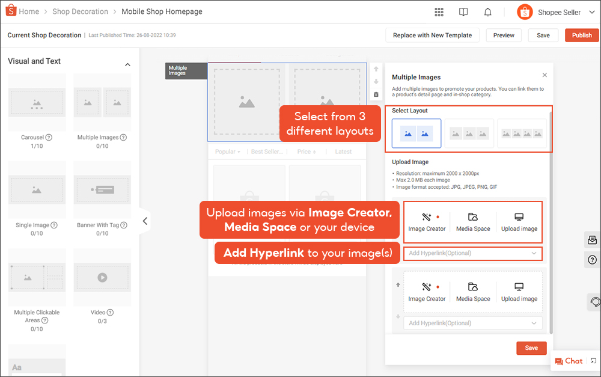Click Upload image for the second image
This screenshot has height=377, width=601.
[x=519, y=292]
